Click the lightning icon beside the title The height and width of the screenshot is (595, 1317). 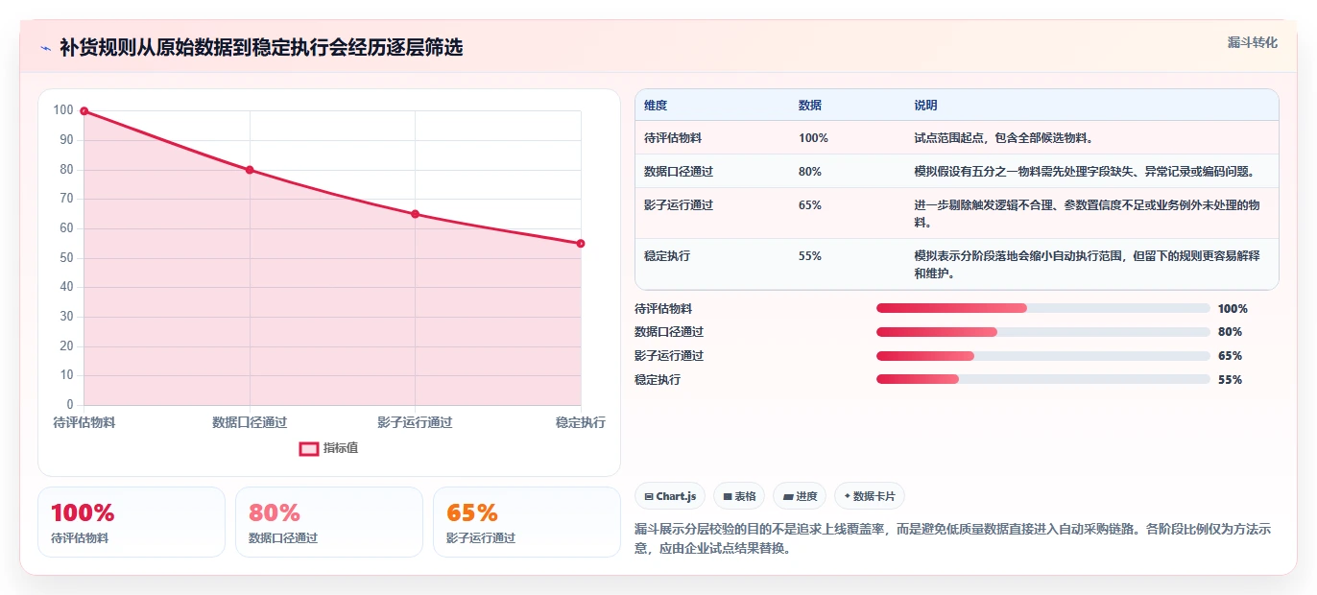pos(45,48)
